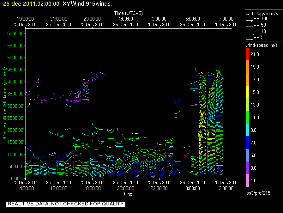The width and height of the screenshot is (283, 213).
Task: Click the 0.00 altitude tick label
Action: click(x=15, y=179)
